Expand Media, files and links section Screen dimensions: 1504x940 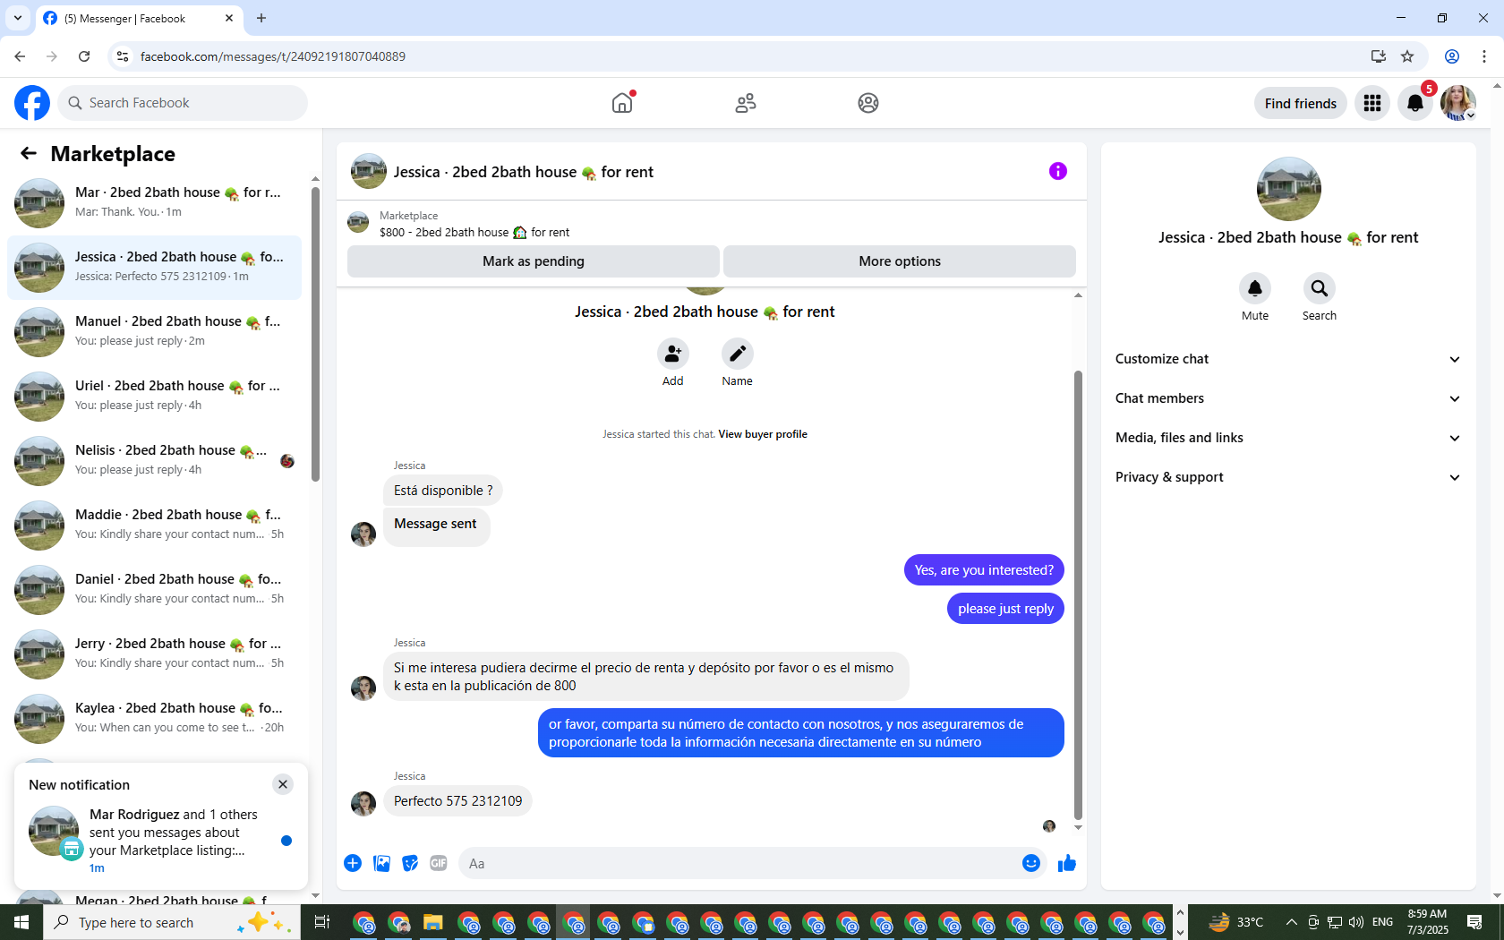(x=1288, y=438)
